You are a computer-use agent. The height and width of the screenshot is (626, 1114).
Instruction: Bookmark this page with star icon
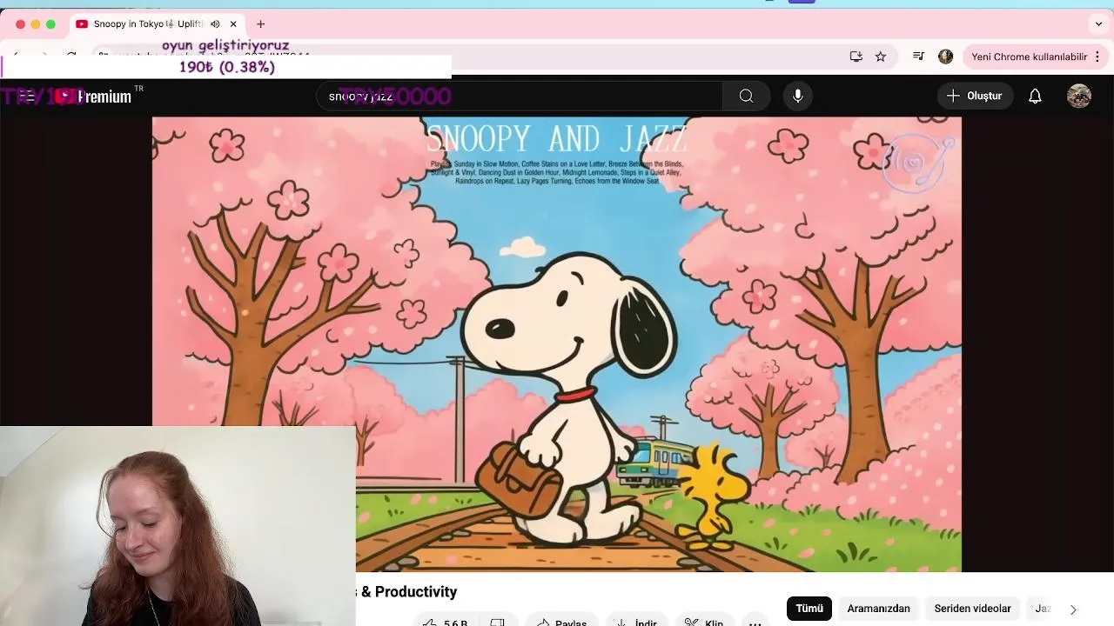pyautogui.click(x=881, y=57)
